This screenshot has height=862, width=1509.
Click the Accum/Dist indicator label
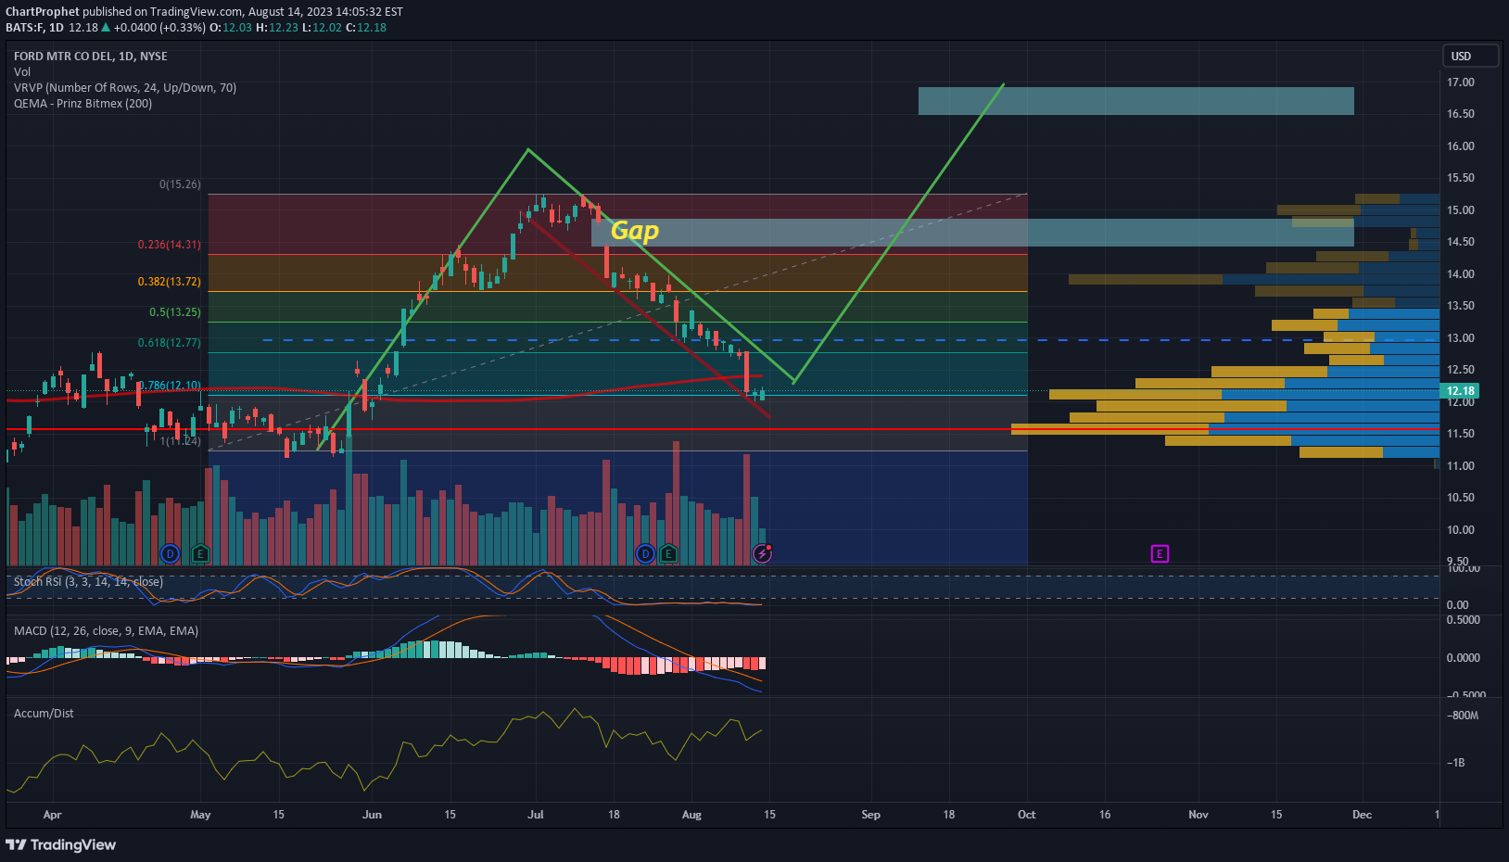click(44, 713)
